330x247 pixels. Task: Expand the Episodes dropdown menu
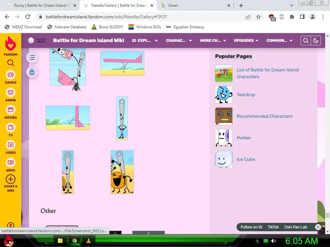coord(246,41)
